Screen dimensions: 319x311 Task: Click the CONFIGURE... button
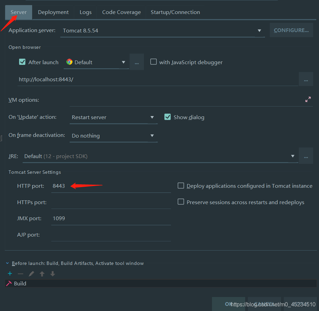click(x=291, y=30)
